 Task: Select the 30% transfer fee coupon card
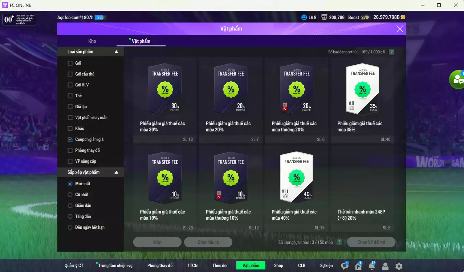(x=165, y=100)
